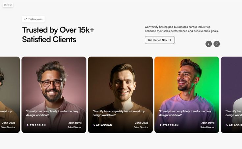
Task: Click the previous testimonial arrow button
Action: (208, 44)
